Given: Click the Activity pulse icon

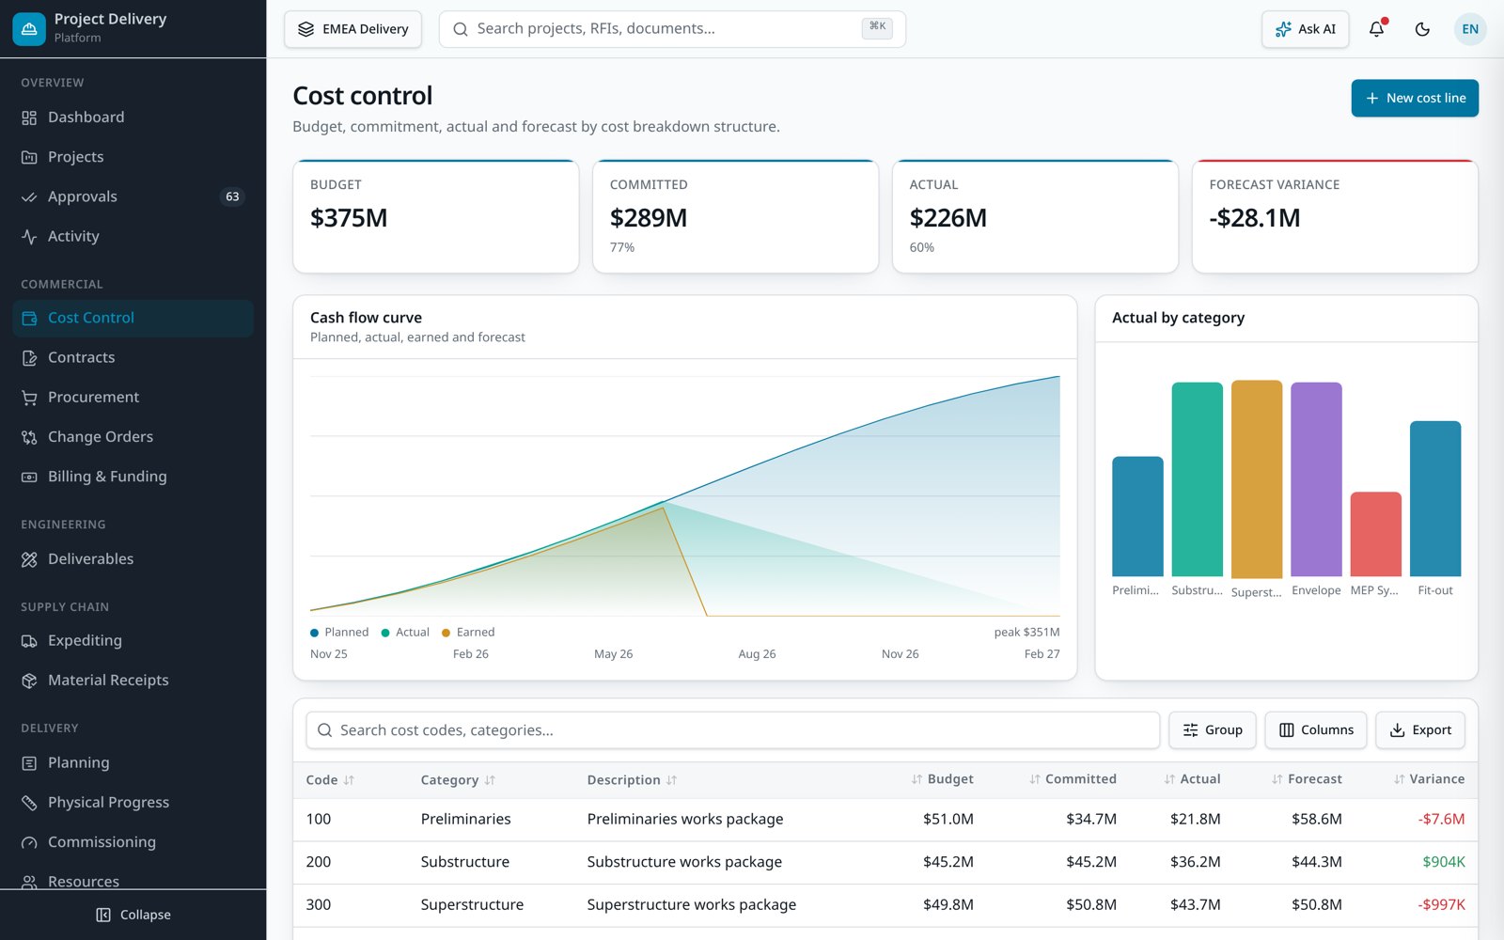Looking at the screenshot, I should tap(29, 237).
